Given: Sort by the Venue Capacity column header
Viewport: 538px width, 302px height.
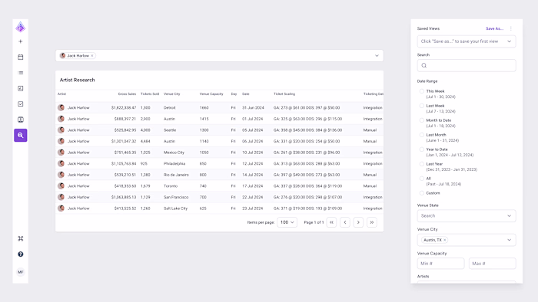Looking at the screenshot, I should coord(211,94).
